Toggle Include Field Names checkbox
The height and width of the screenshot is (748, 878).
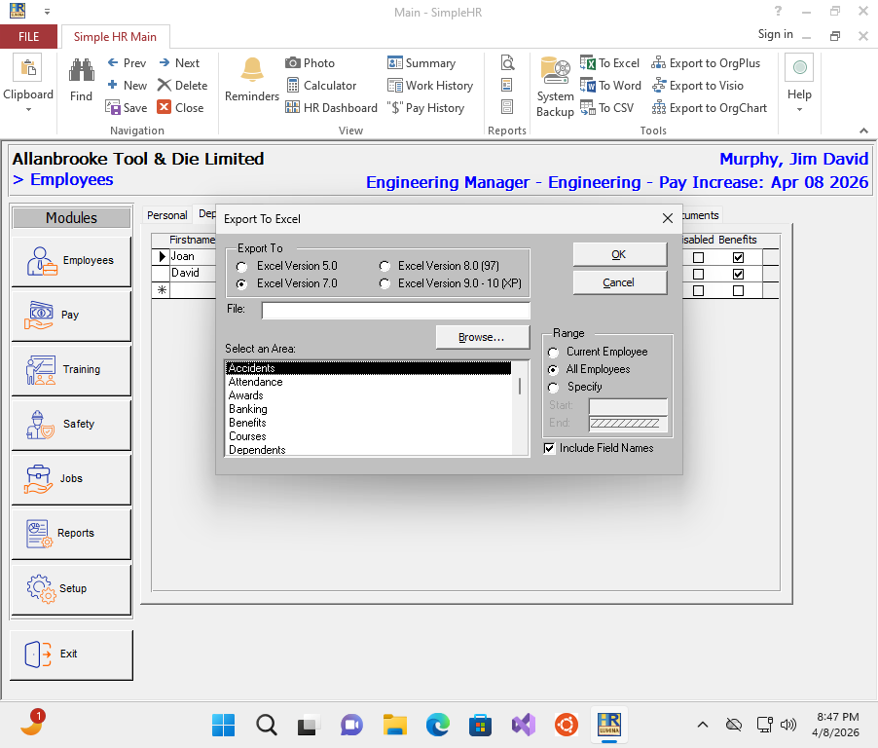coord(549,448)
